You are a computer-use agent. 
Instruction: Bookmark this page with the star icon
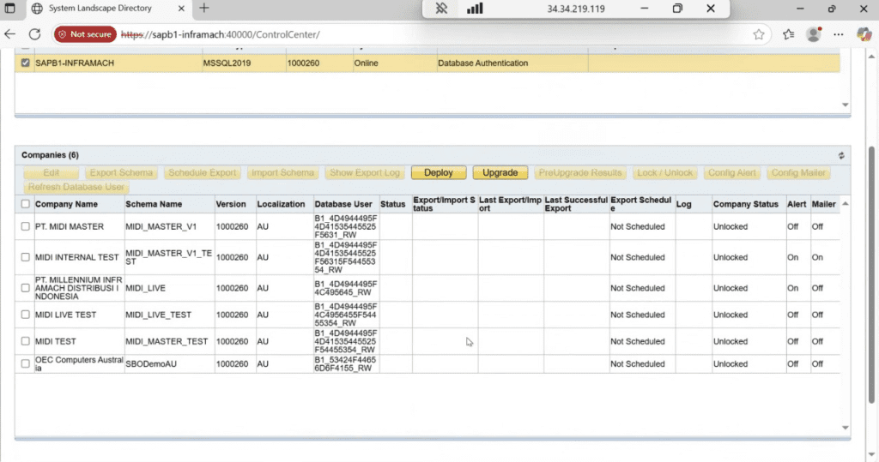point(759,35)
